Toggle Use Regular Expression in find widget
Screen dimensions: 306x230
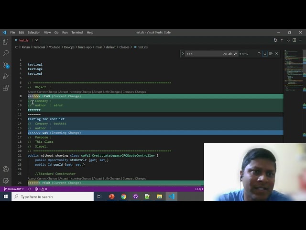click(235, 54)
